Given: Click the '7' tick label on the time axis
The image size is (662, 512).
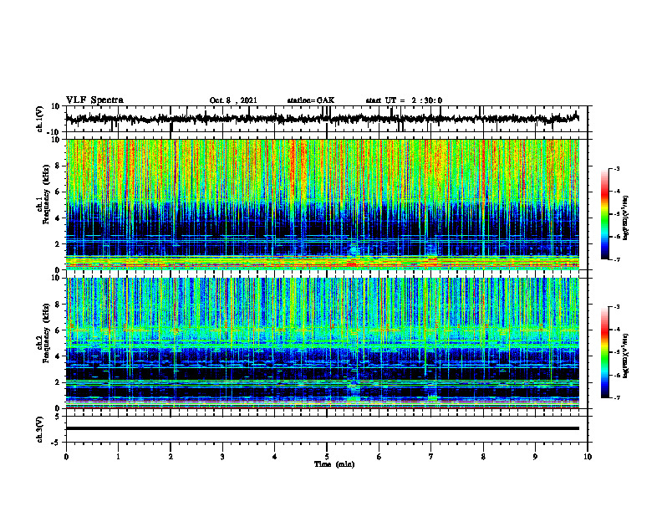Looking at the screenshot, I should (431, 457).
